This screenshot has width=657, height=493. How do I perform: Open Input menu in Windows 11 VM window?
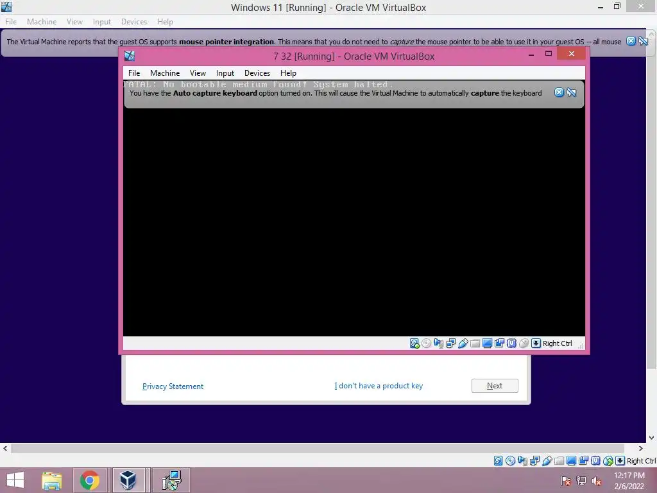pyautogui.click(x=102, y=22)
